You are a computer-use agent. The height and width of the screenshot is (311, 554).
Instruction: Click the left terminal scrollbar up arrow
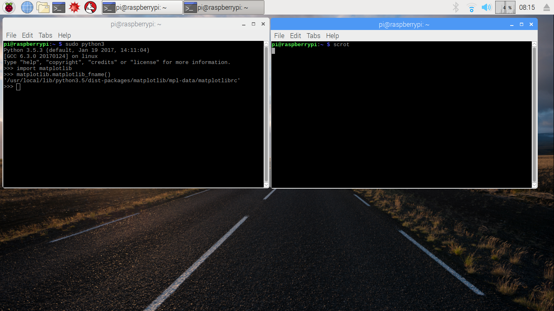click(266, 44)
